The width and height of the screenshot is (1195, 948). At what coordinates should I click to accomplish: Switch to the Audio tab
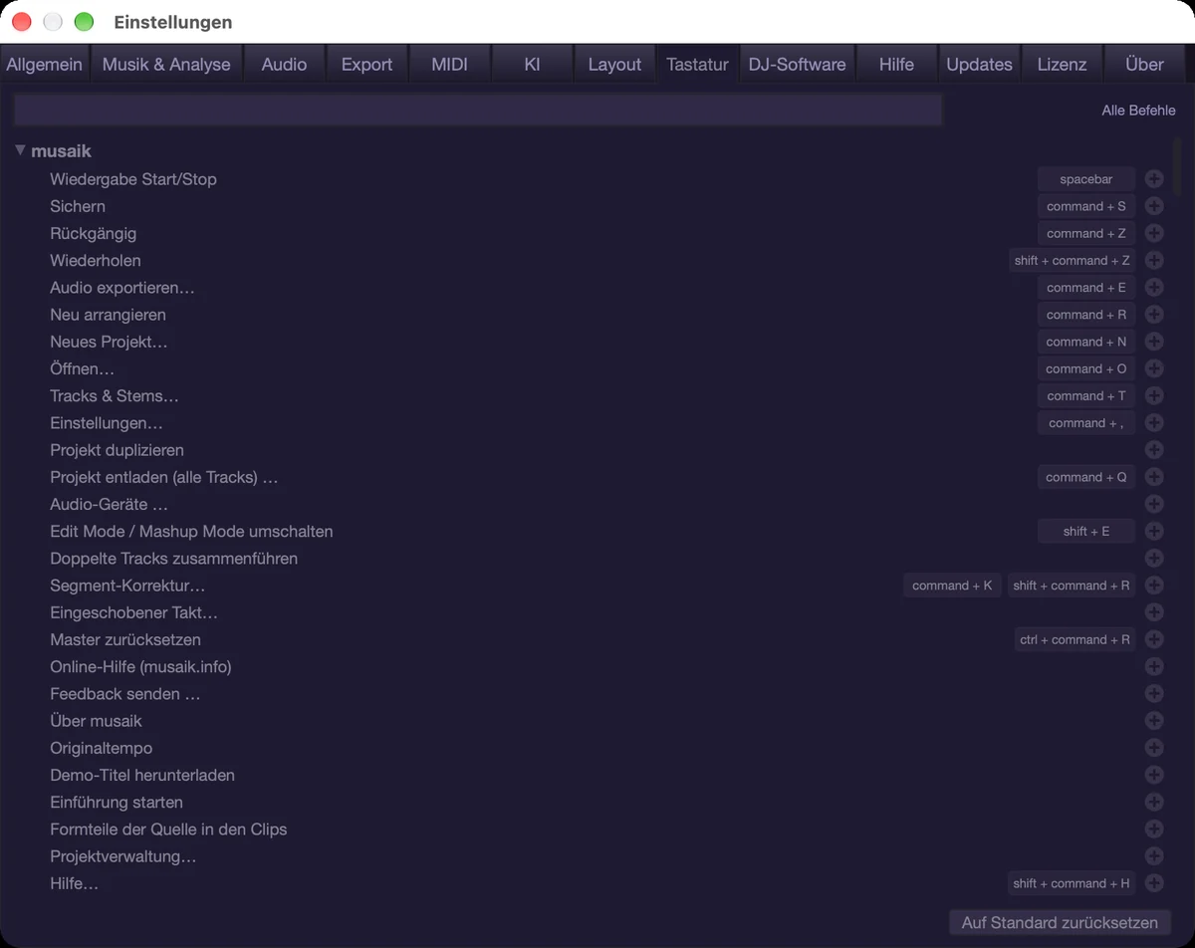[284, 64]
